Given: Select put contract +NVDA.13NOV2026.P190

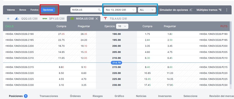Looking at the screenshot, I should 213,34.
